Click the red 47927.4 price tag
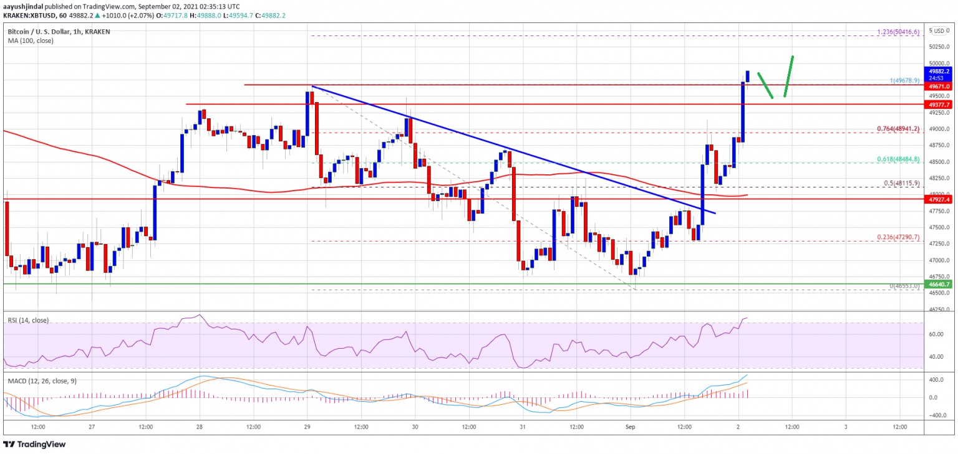 click(x=937, y=200)
